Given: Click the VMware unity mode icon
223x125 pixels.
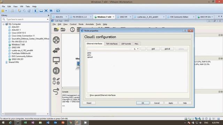Looking at the screenshot, I should pyautogui.click(x=51, y=11).
